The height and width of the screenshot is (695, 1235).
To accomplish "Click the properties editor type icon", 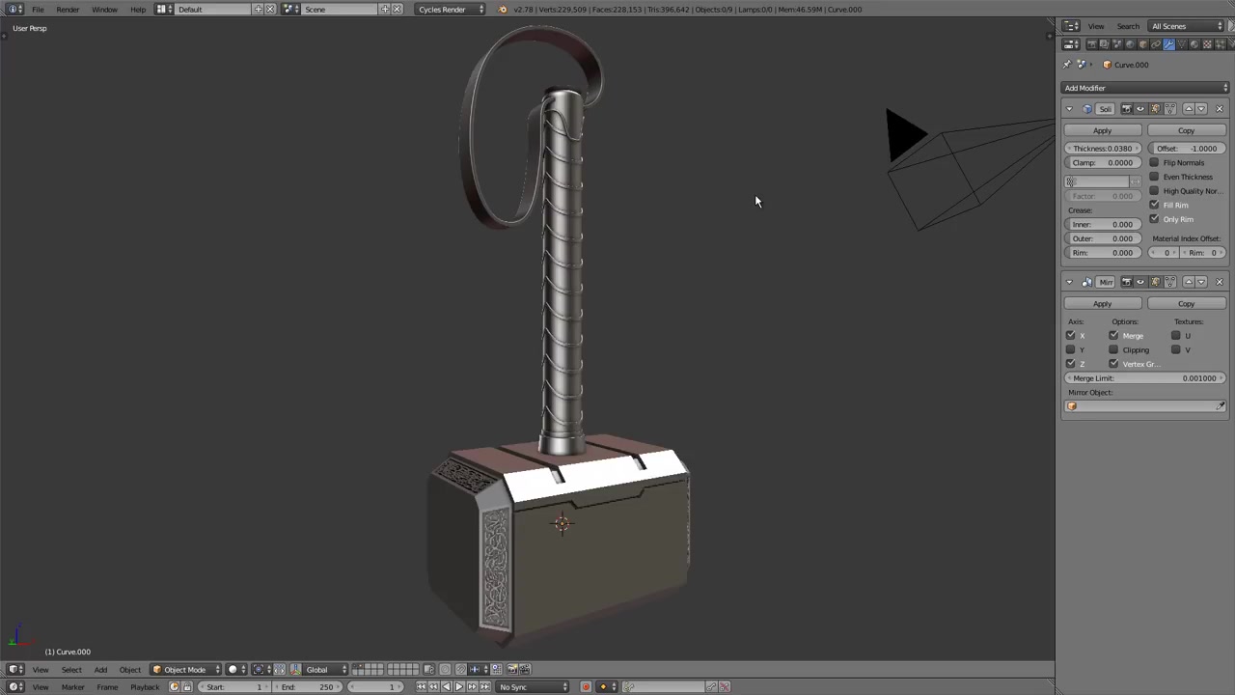I will [1071, 44].
